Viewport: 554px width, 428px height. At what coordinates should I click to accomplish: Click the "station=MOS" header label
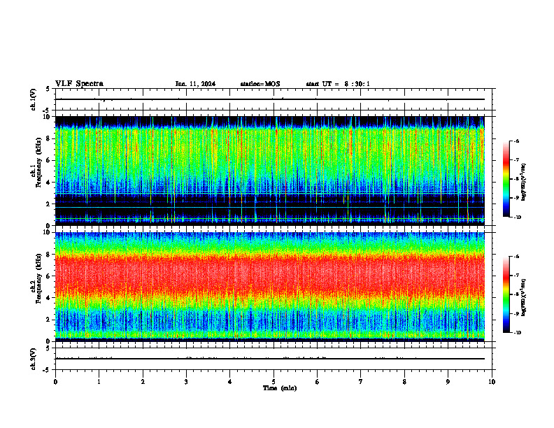pos(260,84)
